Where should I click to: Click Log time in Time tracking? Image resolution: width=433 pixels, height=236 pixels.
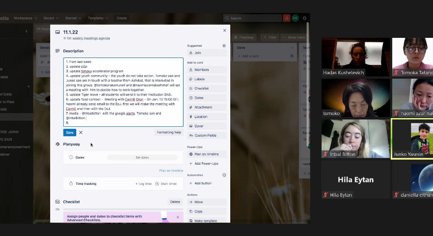(143, 184)
